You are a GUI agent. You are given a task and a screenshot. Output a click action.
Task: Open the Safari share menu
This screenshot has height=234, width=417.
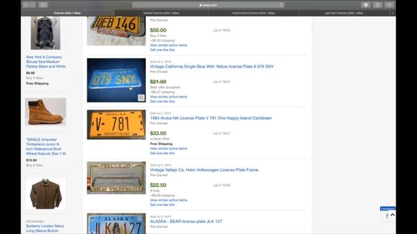pyautogui.click(x=377, y=5)
